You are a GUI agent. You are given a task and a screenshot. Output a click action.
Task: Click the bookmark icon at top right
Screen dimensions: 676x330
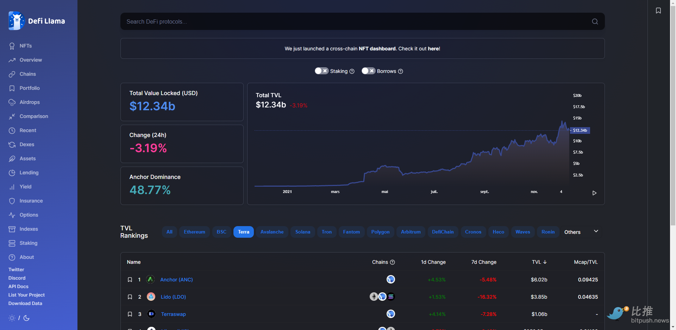(x=658, y=11)
